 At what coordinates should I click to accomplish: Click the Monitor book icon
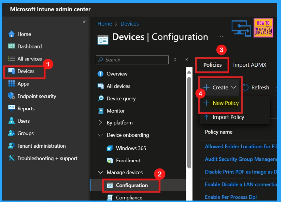(100, 111)
